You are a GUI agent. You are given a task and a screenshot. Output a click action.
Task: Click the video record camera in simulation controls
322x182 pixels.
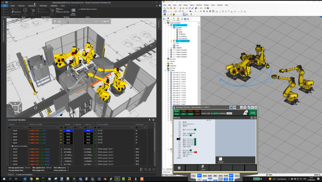click(x=105, y=21)
